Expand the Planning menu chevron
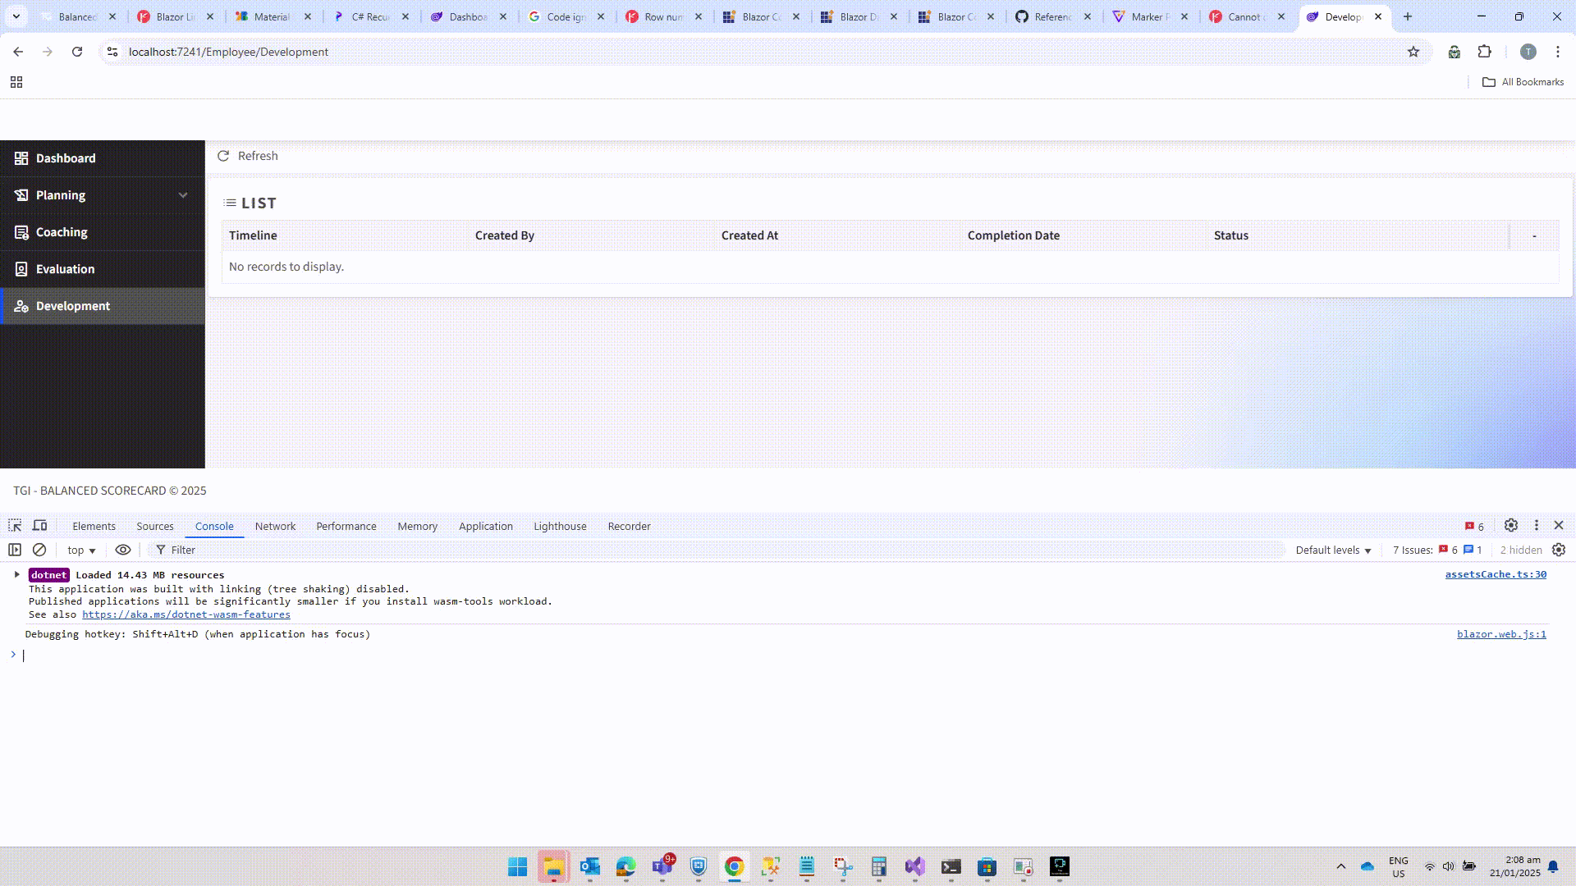1576x886 pixels. click(x=183, y=195)
